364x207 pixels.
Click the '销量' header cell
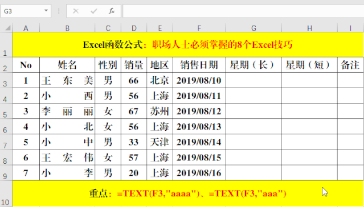134,65
